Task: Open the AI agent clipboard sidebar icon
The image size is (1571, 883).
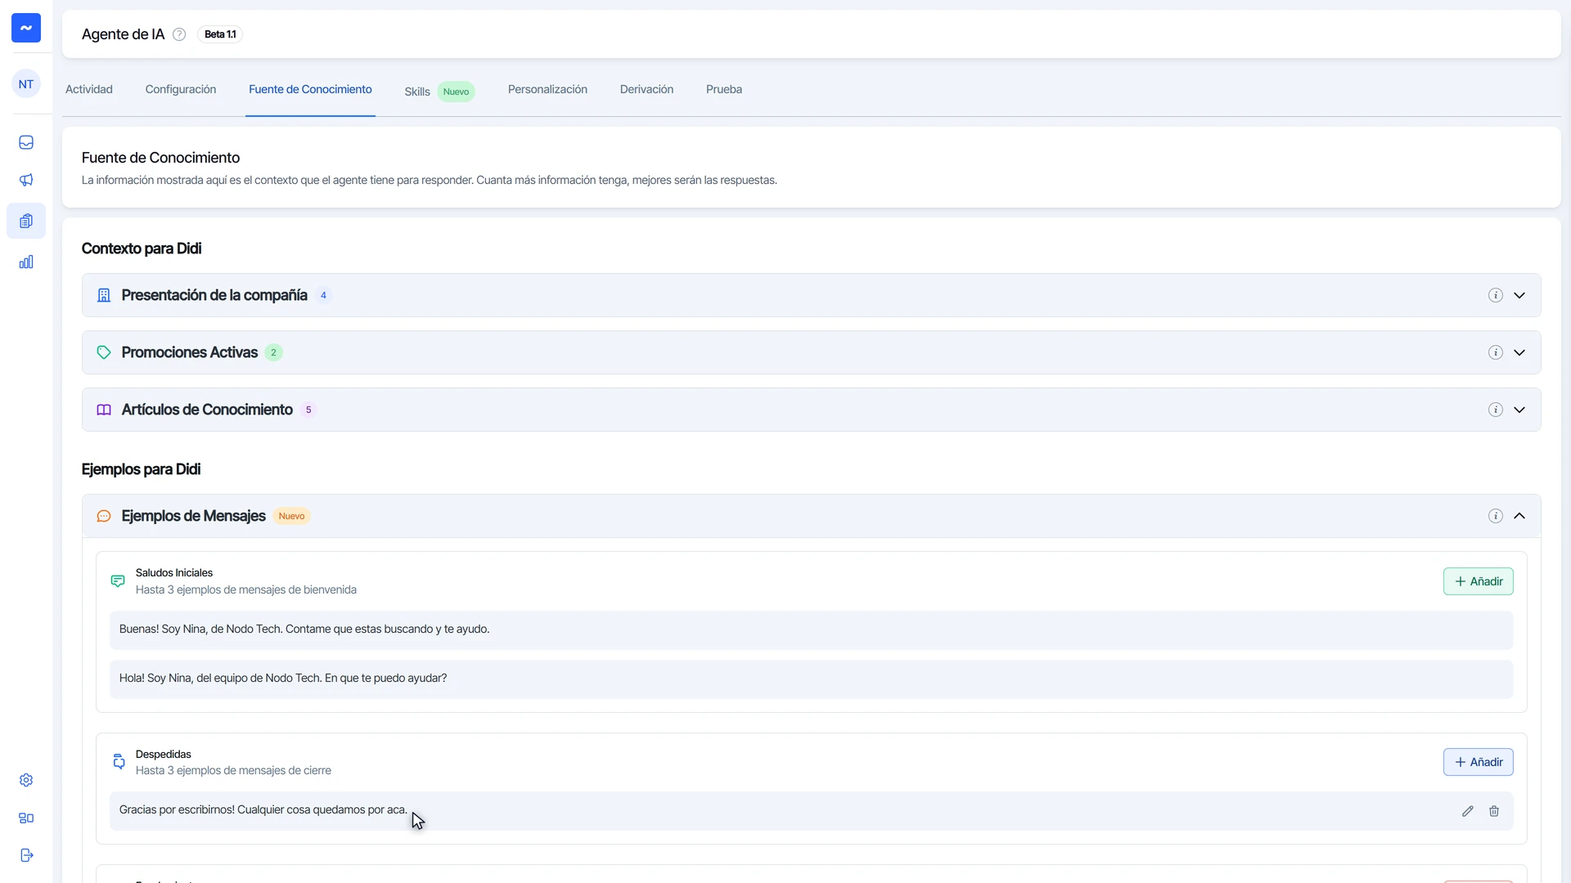Action: tap(26, 221)
